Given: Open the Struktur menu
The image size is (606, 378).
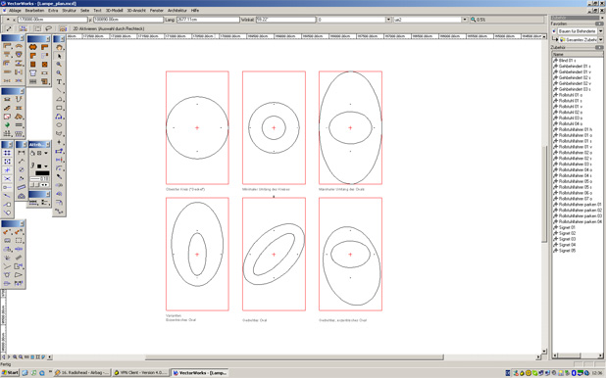Looking at the screenshot, I should [x=70, y=11].
